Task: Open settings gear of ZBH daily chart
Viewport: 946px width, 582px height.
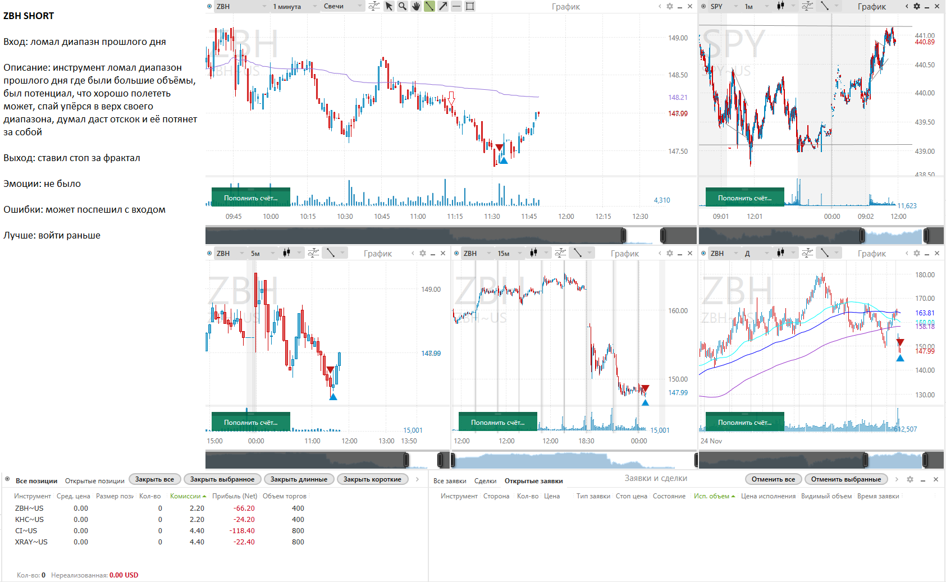Action: pyautogui.click(x=916, y=253)
